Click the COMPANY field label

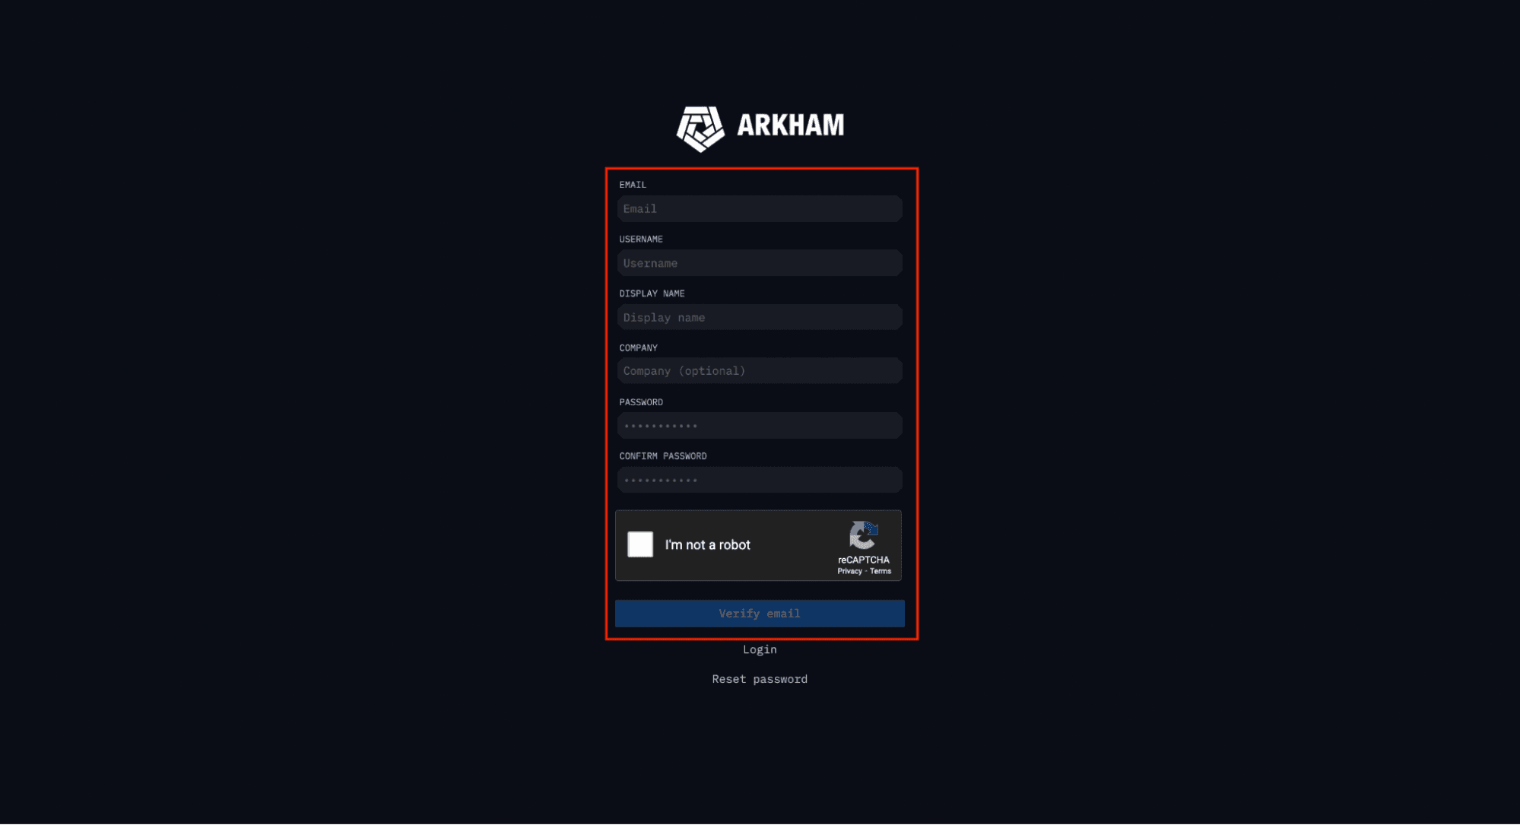pos(638,347)
